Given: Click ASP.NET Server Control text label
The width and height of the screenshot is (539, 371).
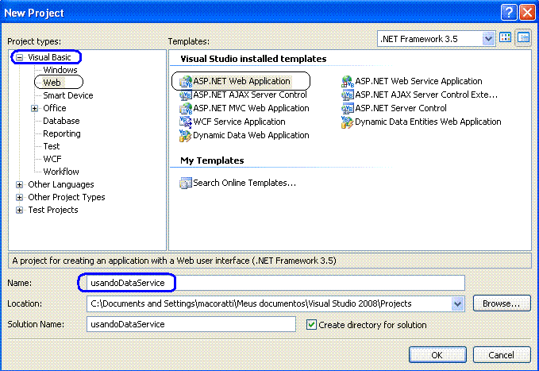Looking at the screenshot, I should tap(401, 108).
